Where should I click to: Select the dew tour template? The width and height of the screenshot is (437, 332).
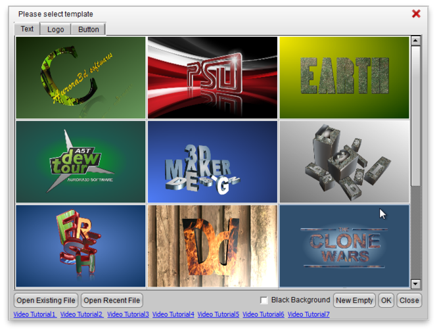pyautogui.click(x=81, y=162)
